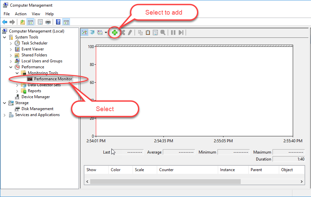Screen dimensions: 311x197
Task: Expand the Reports node
Action: click(x=17, y=91)
